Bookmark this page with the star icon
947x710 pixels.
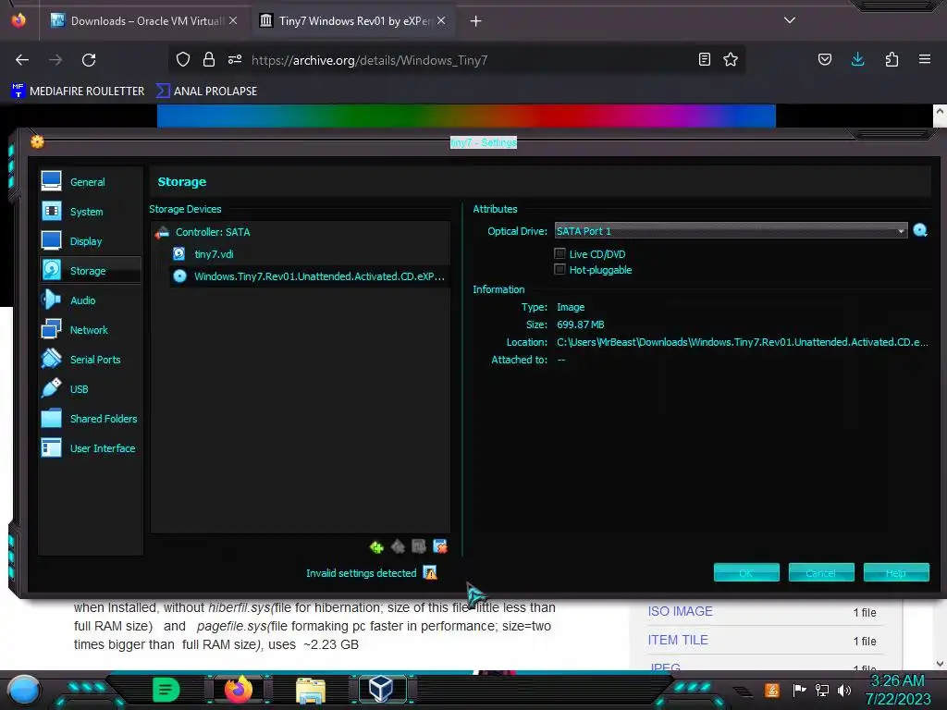(x=731, y=59)
